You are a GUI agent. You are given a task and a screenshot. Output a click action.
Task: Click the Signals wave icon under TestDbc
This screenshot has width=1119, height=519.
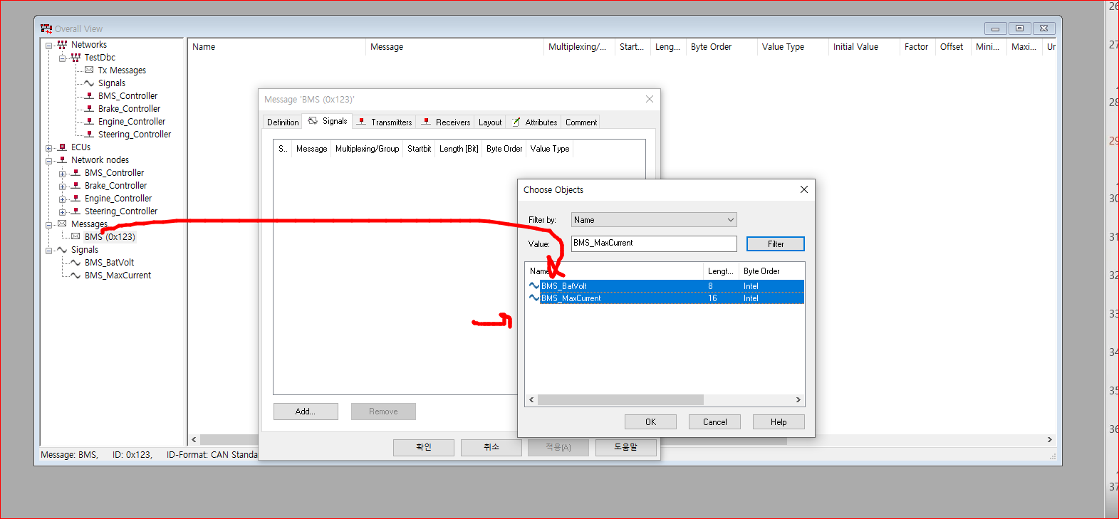pos(89,83)
